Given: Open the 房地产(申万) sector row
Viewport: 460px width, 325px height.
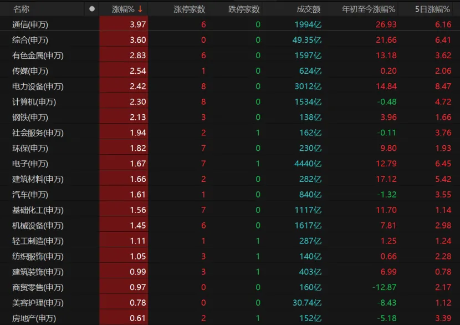Looking at the screenshot, I should tap(34, 318).
